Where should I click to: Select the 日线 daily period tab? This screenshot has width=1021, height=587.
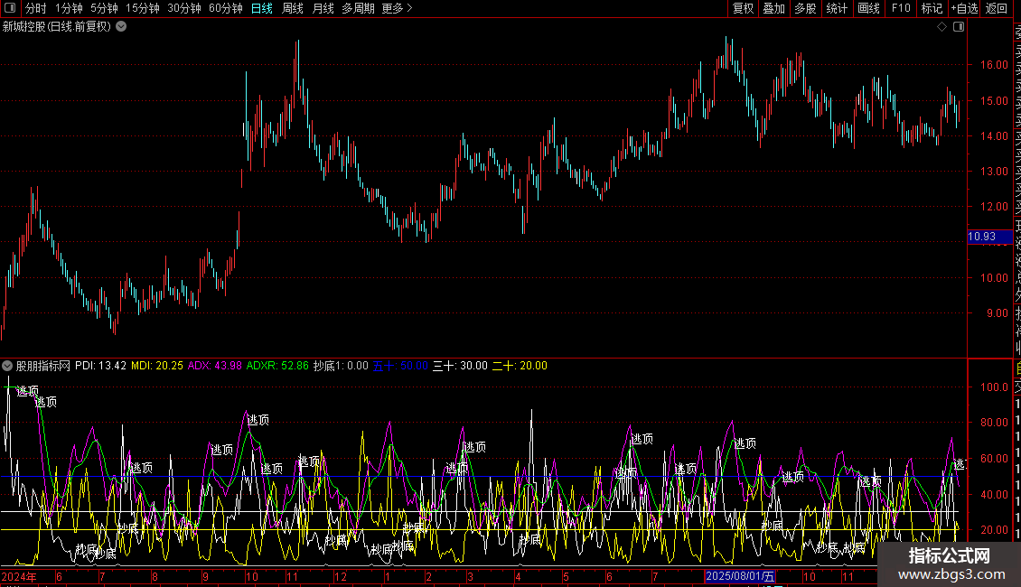(262, 8)
